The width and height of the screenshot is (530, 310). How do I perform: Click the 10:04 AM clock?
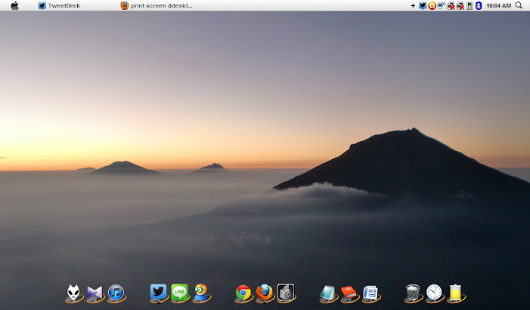coord(499,5)
